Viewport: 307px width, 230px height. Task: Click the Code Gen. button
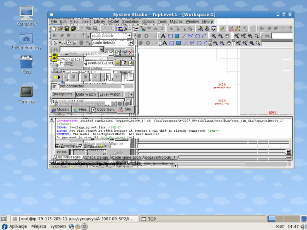click(x=103, y=109)
